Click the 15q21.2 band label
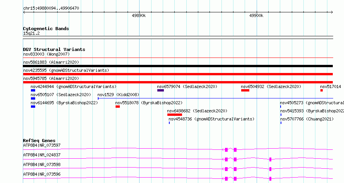This screenshot has height=183, width=344. tap(31, 33)
